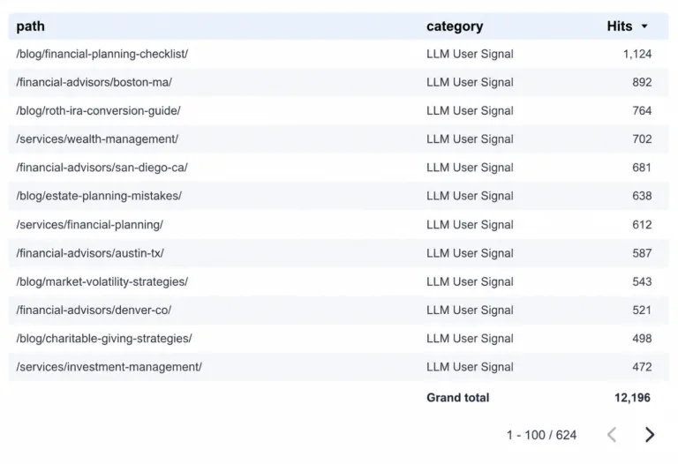The height and width of the screenshot is (464, 678).
Task: Click the hits value 498
Action: (x=642, y=338)
